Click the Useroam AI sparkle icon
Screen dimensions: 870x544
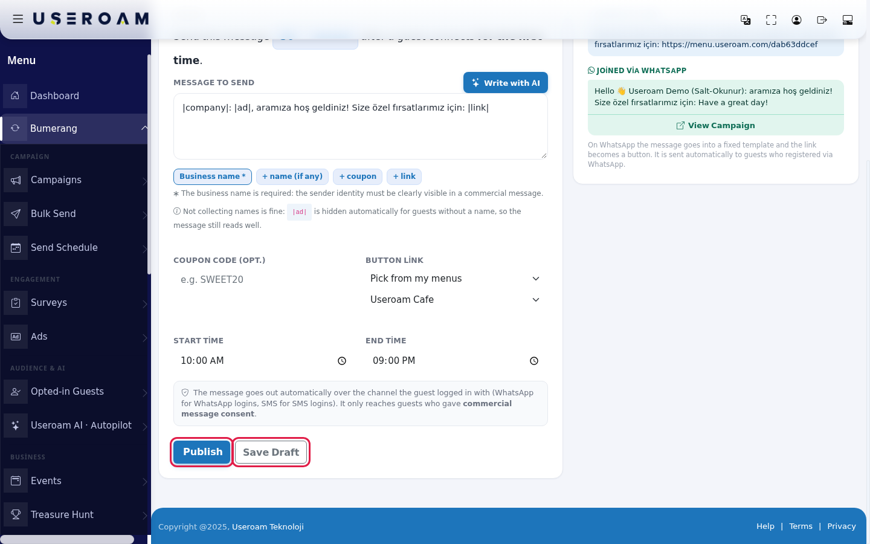[16, 426]
